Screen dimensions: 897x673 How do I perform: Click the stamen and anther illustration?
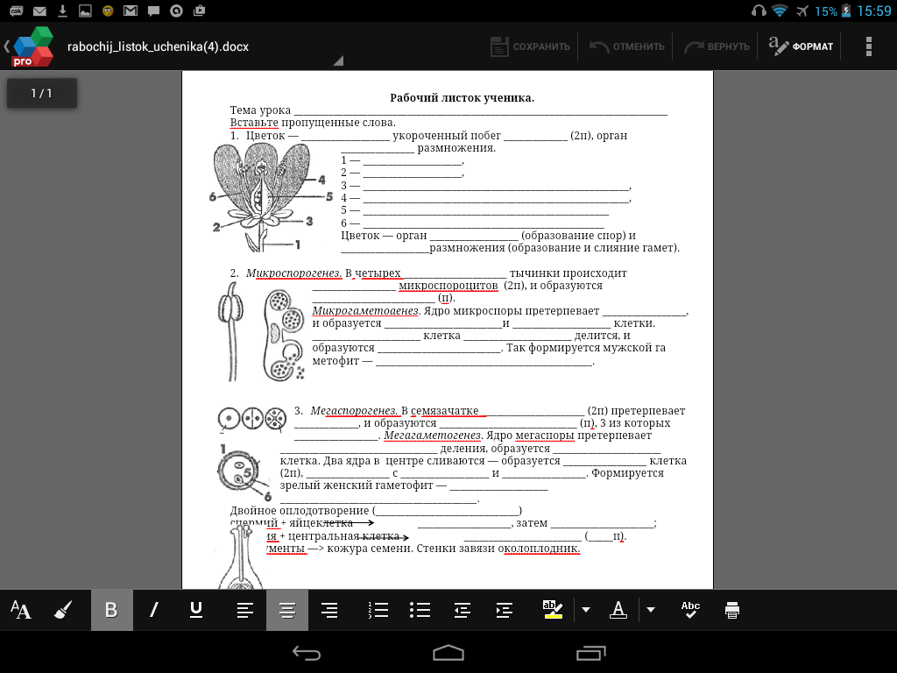[231, 330]
